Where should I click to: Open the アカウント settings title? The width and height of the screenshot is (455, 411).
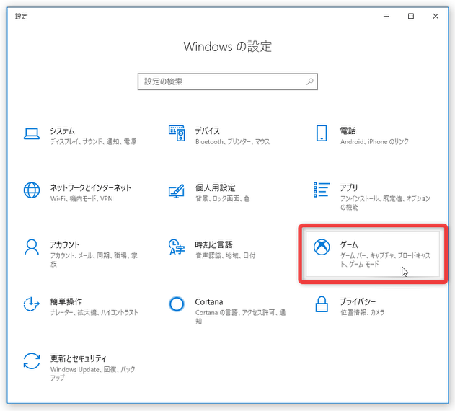[x=65, y=244]
